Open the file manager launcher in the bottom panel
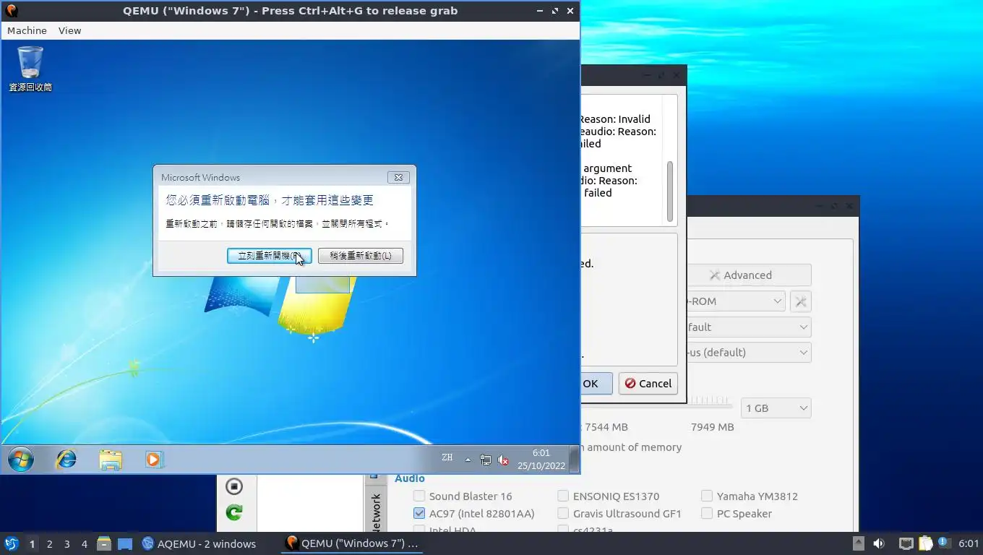The height and width of the screenshot is (555, 983). tap(104, 543)
